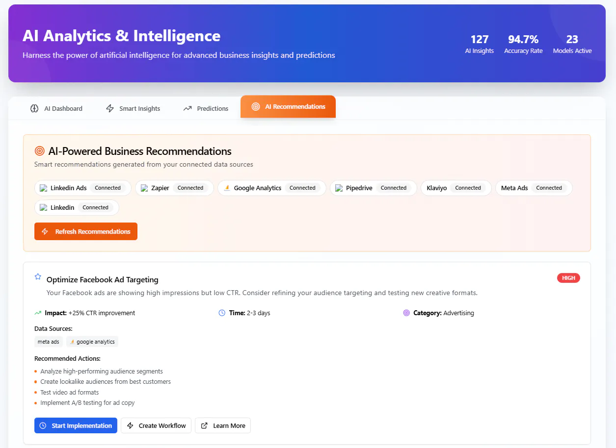Click the Linkedin logo icon in second row
Image resolution: width=616 pixels, height=448 pixels.
44,207
